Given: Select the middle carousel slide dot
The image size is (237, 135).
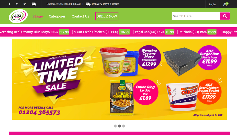Looking at the screenshot, I should [x=119, y=126].
